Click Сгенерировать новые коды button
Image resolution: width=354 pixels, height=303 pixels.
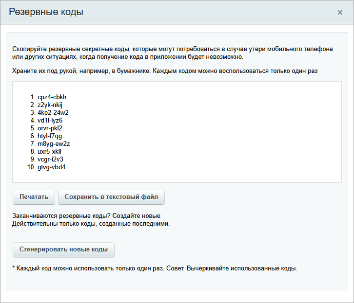coord(63,250)
